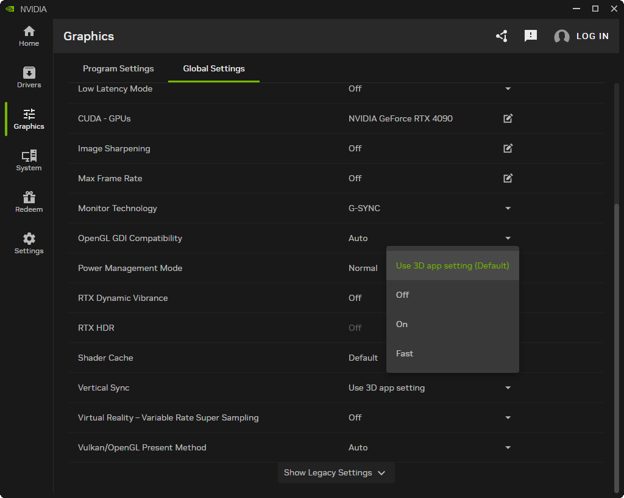Click the RTX Dynamic Vibrance Off value

coord(355,298)
